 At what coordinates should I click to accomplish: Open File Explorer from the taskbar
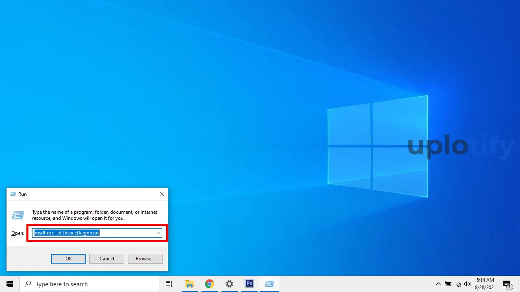click(x=189, y=284)
